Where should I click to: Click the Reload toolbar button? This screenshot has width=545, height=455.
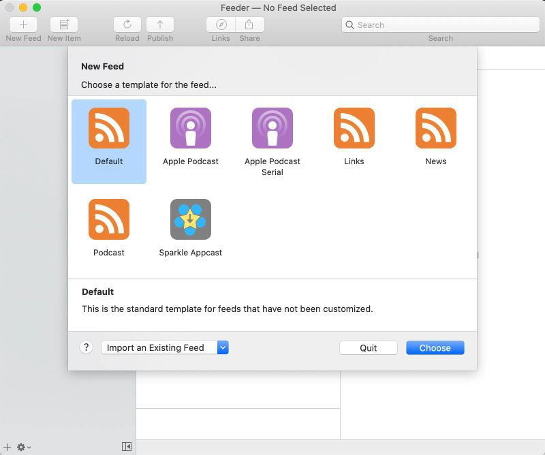pos(127,25)
